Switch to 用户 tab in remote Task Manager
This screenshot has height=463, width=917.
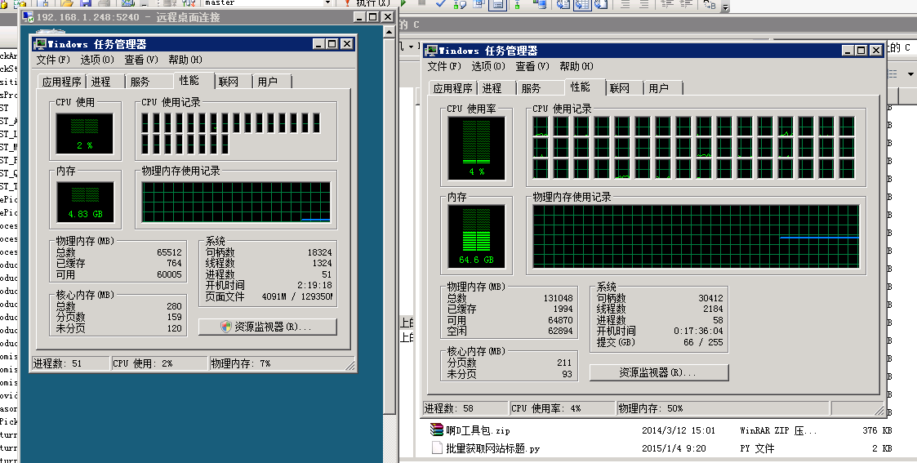click(271, 82)
